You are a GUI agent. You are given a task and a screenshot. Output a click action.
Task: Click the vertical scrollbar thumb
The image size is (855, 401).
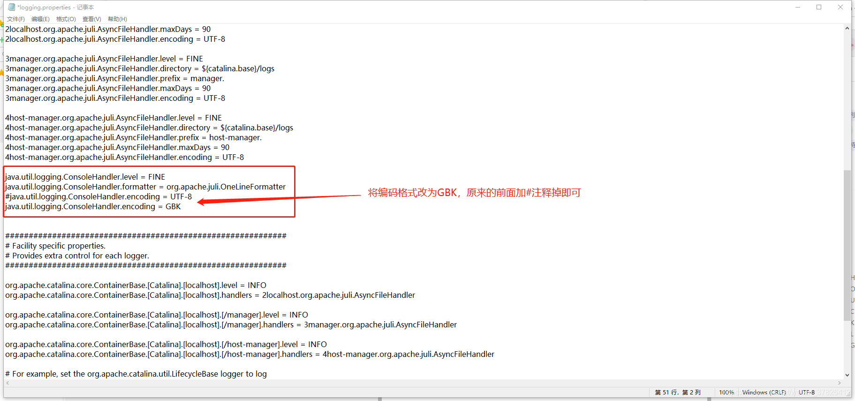[847, 245]
